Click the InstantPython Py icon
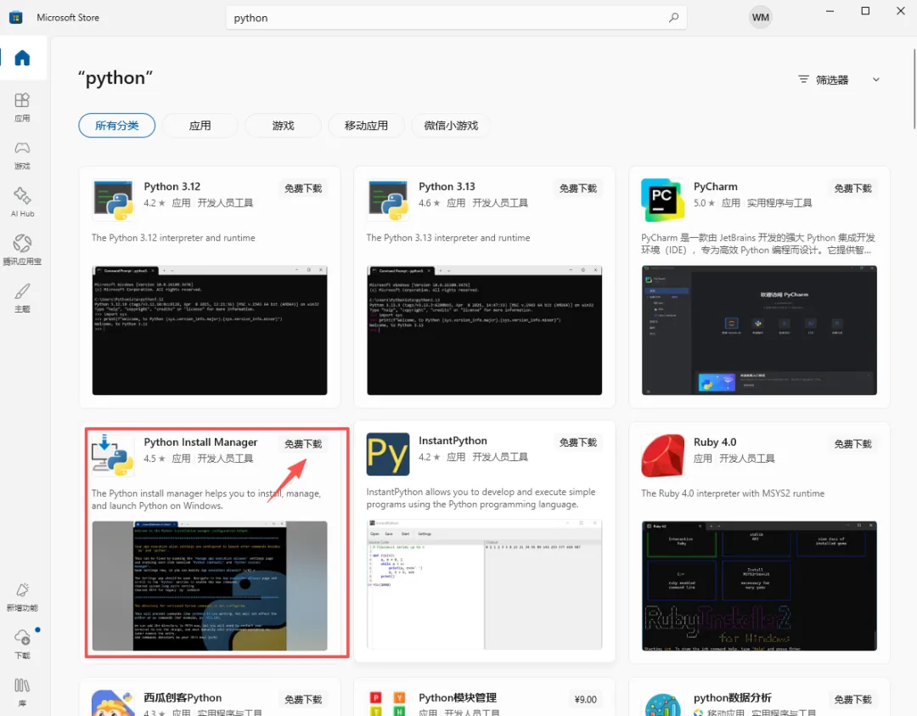Screen dimensions: 917x716 coord(388,454)
